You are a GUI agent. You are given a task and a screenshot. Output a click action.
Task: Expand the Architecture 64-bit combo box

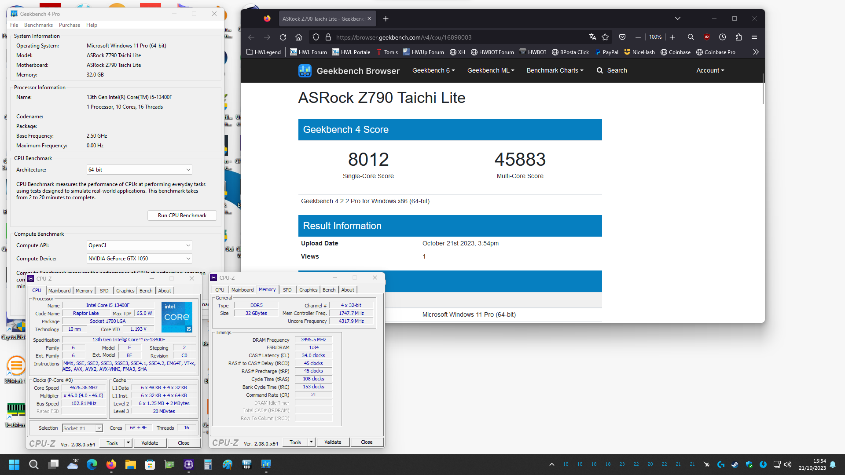[x=139, y=170]
